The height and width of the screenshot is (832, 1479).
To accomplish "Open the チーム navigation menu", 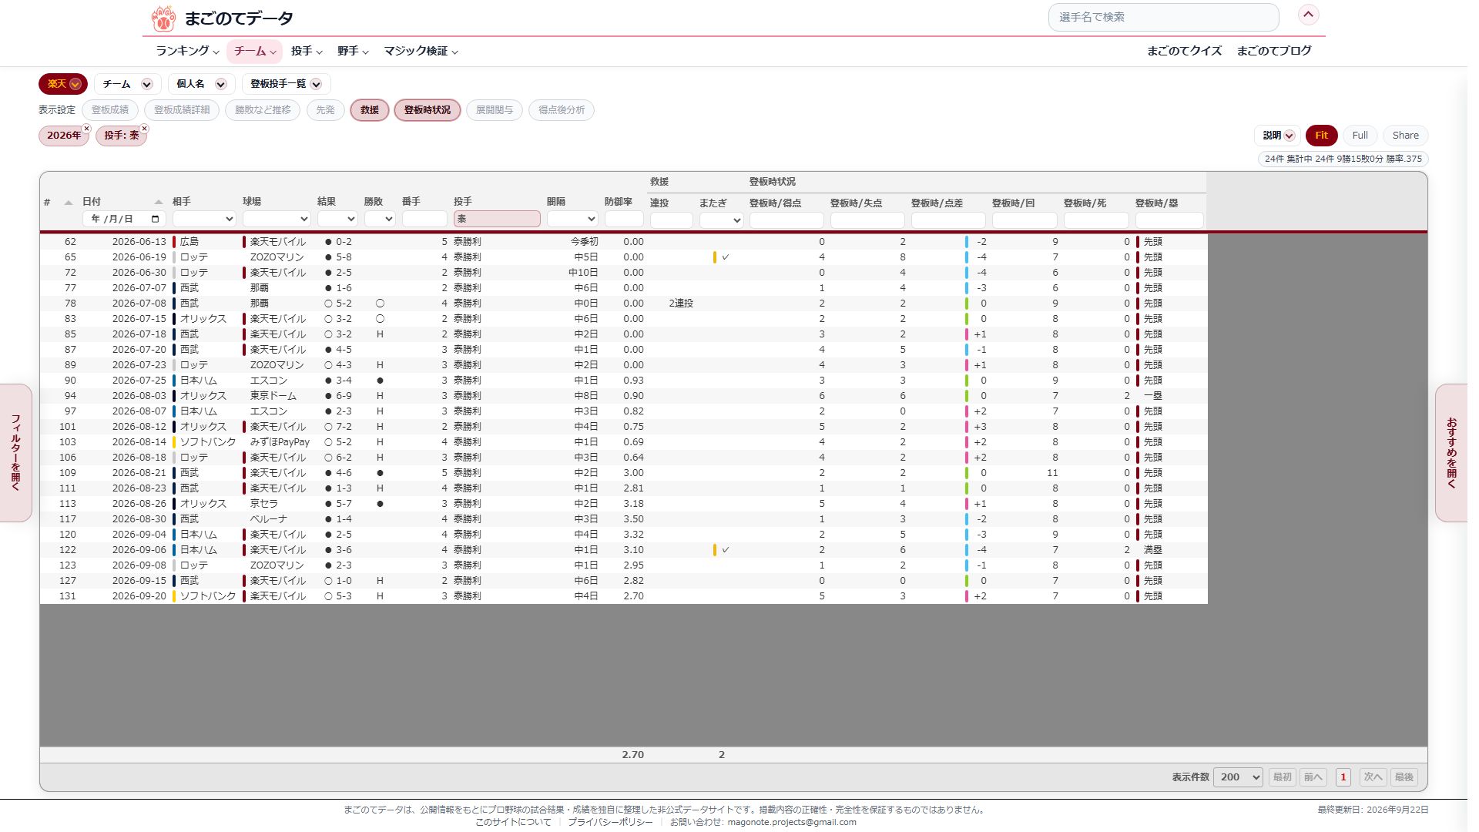I will 255,51.
